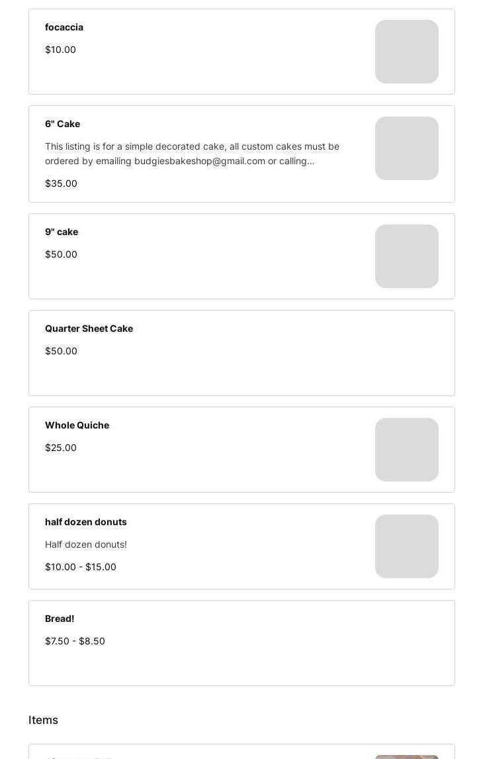The image size is (483, 759).
Task: Click the 6" Cake image placeholder
Action: (406, 148)
